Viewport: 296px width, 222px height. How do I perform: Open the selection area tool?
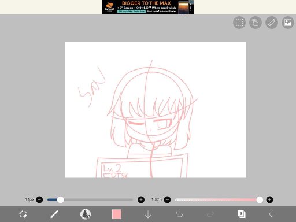click(239, 23)
